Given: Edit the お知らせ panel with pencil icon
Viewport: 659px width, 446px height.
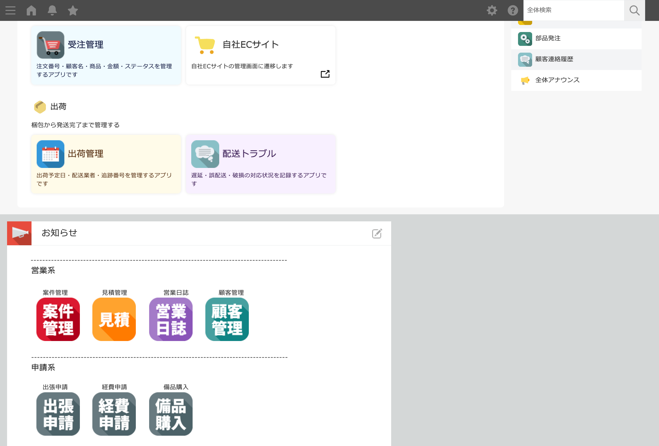Looking at the screenshot, I should (x=377, y=233).
